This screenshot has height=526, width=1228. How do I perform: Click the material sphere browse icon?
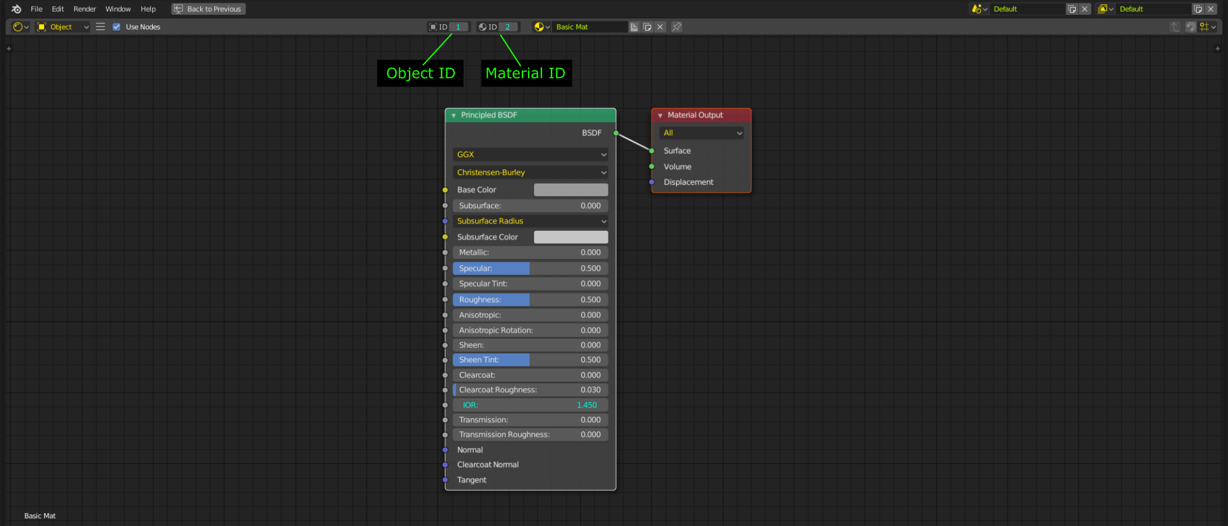pos(542,27)
